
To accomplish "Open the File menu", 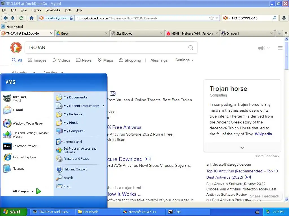I will pos(4,10).
